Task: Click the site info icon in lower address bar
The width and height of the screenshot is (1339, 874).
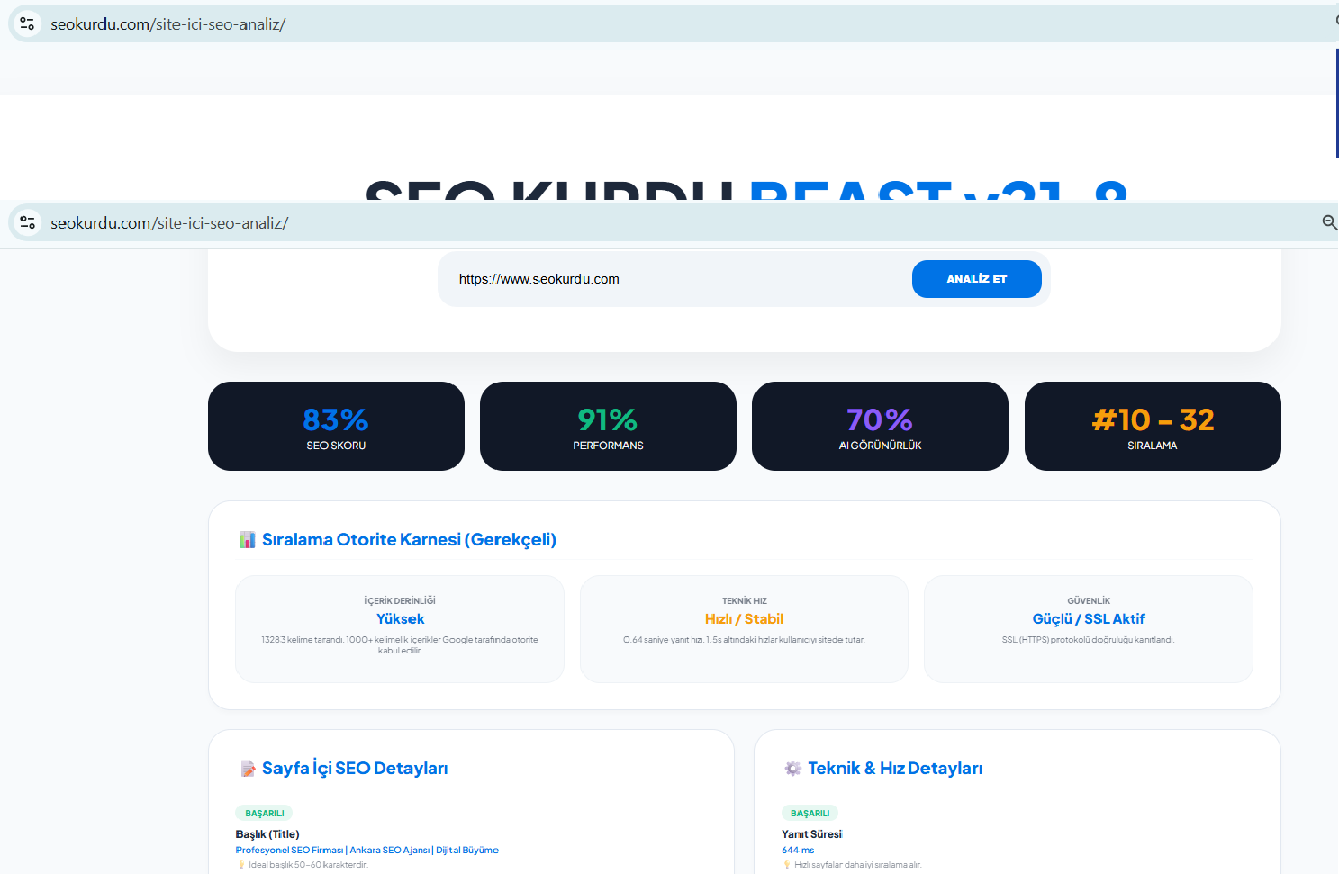Action: coord(27,222)
